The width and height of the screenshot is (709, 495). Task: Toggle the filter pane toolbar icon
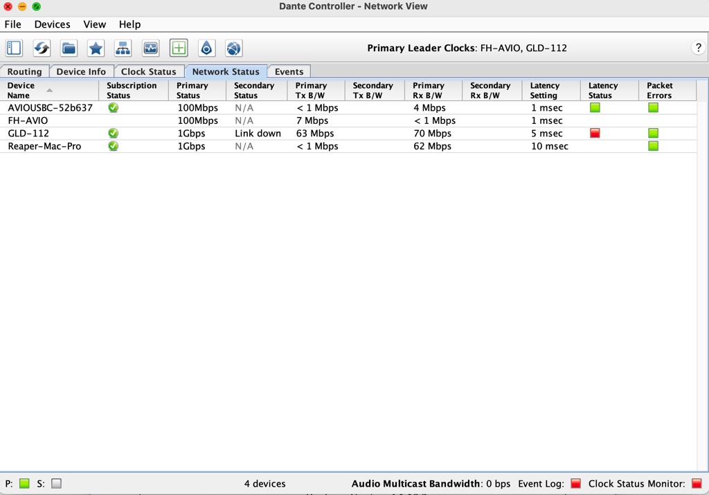coord(14,48)
